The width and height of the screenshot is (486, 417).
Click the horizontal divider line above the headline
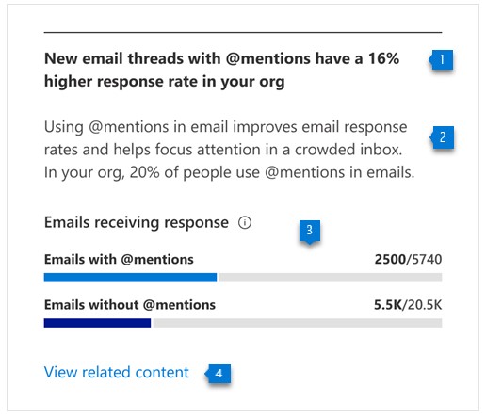point(243,32)
